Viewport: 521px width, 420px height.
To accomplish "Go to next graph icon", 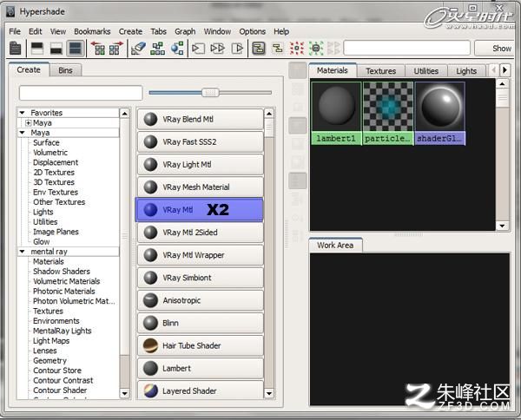I will [x=116, y=49].
